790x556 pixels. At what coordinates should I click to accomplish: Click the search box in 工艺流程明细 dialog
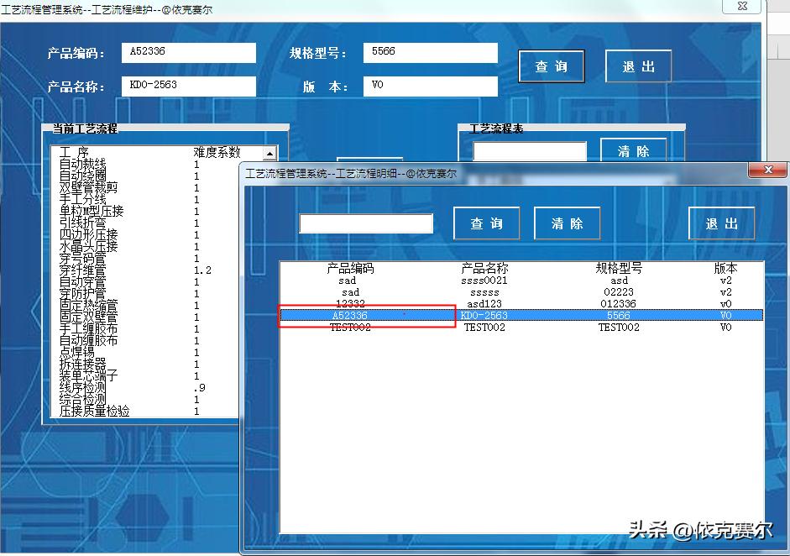[367, 223]
